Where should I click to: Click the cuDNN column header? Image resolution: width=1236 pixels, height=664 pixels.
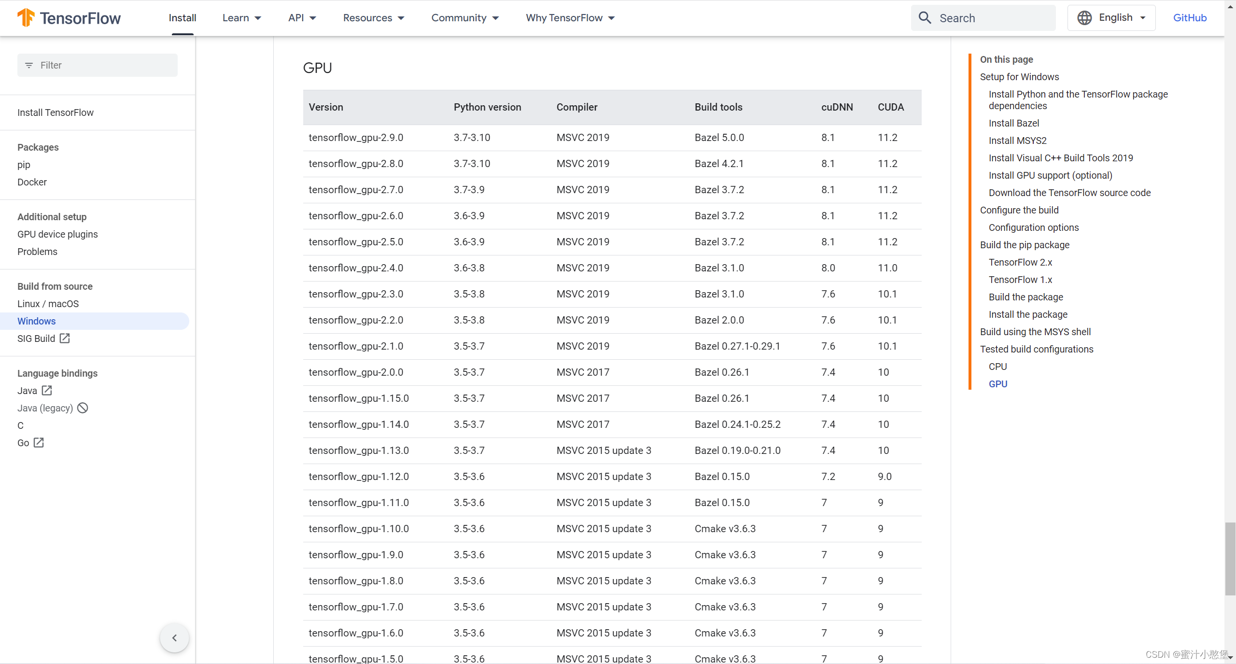837,107
